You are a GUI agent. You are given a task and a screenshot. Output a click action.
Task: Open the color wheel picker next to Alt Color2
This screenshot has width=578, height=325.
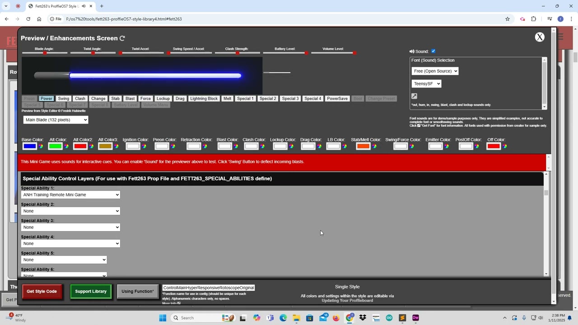92,146
